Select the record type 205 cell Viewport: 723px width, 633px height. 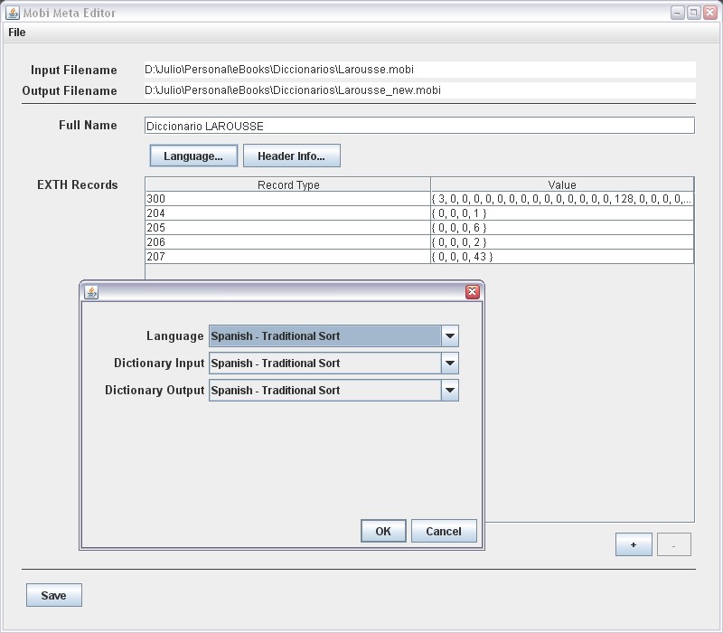(288, 228)
